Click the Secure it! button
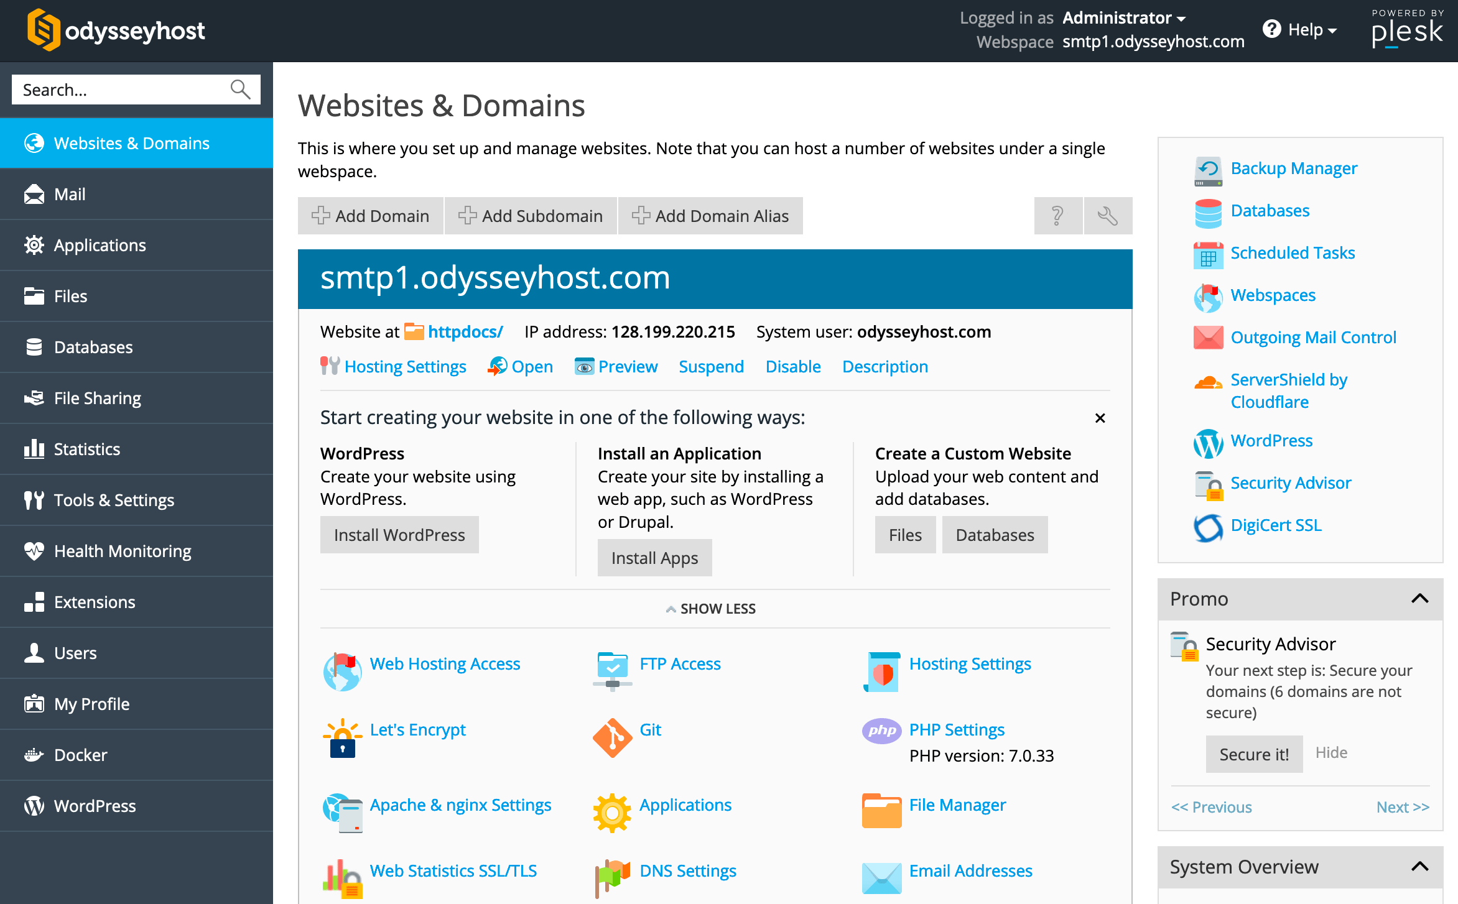Image resolution: width=1458 pixels, height=904 pixels. (1254, 754)
